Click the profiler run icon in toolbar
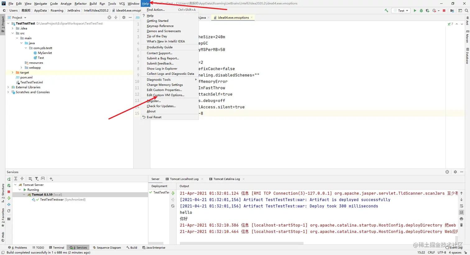The image size is (470, 255). [x=434, y=11]
